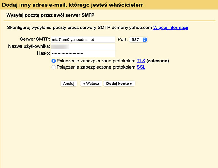Viewport: 218px width, 168px height.
Task: Click the Nazwa użytkownika label
Action: pos(29,46)
